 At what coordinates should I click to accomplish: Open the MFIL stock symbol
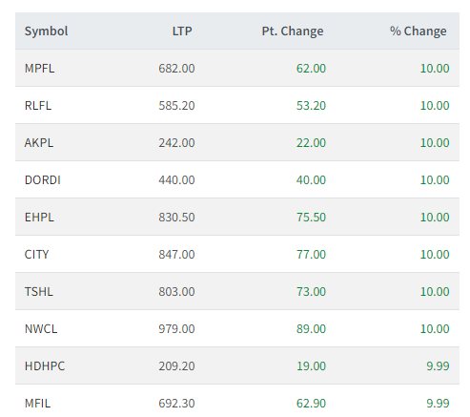[37, 403]
